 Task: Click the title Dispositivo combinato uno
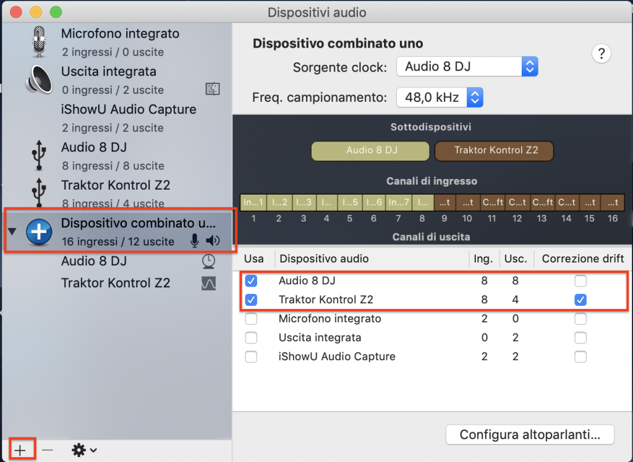(x=338, y=43)
